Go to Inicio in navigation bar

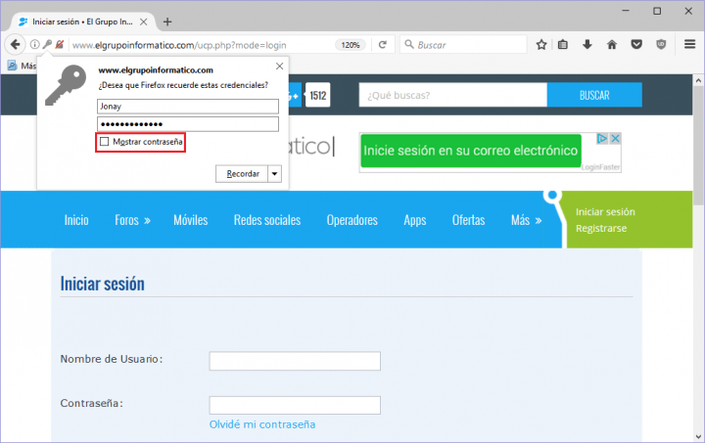pyautogui.click(x=76, y=220)
